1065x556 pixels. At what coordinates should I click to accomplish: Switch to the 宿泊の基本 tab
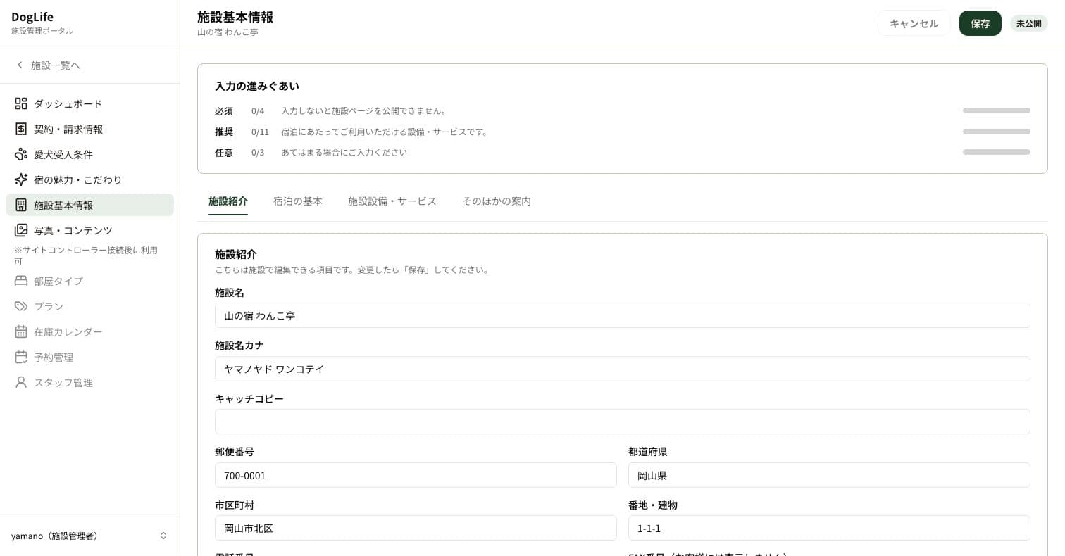coord(298,201)
